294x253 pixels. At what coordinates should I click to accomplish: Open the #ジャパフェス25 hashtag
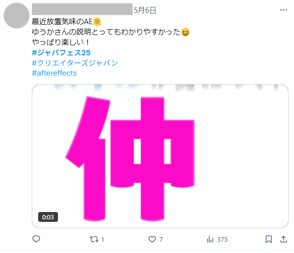61,53
